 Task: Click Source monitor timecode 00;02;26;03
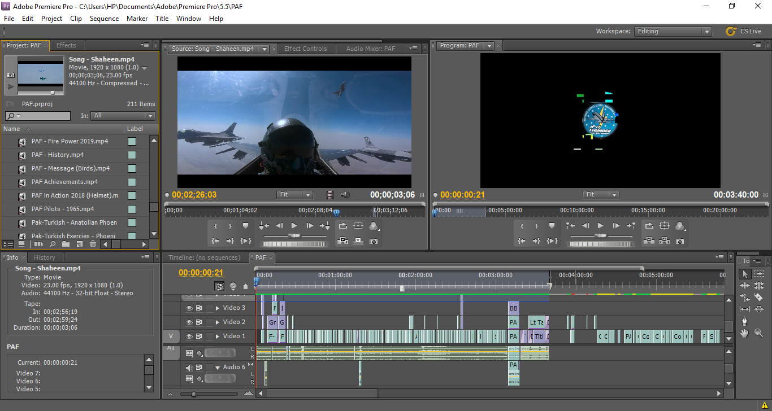194,195
